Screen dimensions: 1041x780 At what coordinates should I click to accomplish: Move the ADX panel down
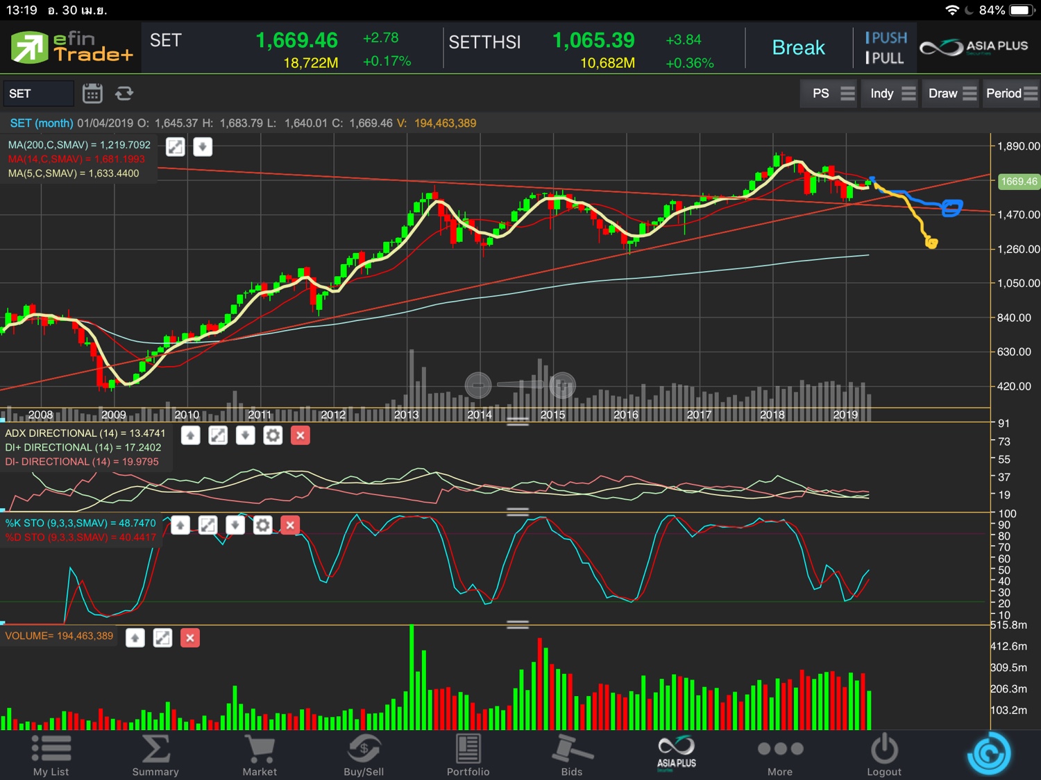[x=245, y=435]
